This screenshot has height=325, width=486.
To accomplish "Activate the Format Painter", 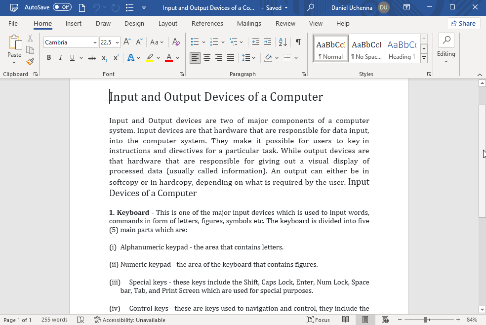I will pos(30,62).
